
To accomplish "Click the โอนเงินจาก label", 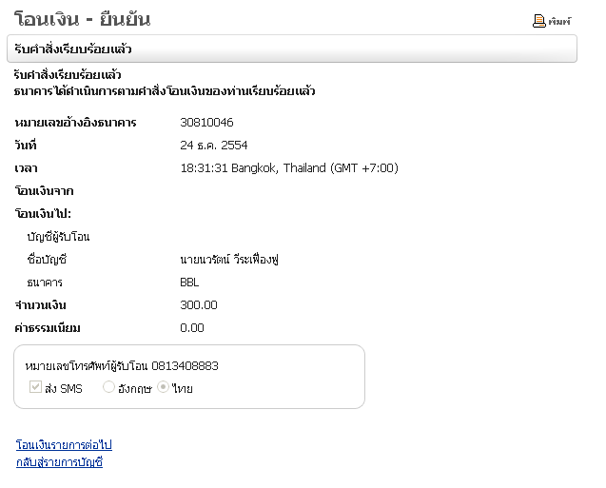I will pyautogui.click(x=44, y=191).
